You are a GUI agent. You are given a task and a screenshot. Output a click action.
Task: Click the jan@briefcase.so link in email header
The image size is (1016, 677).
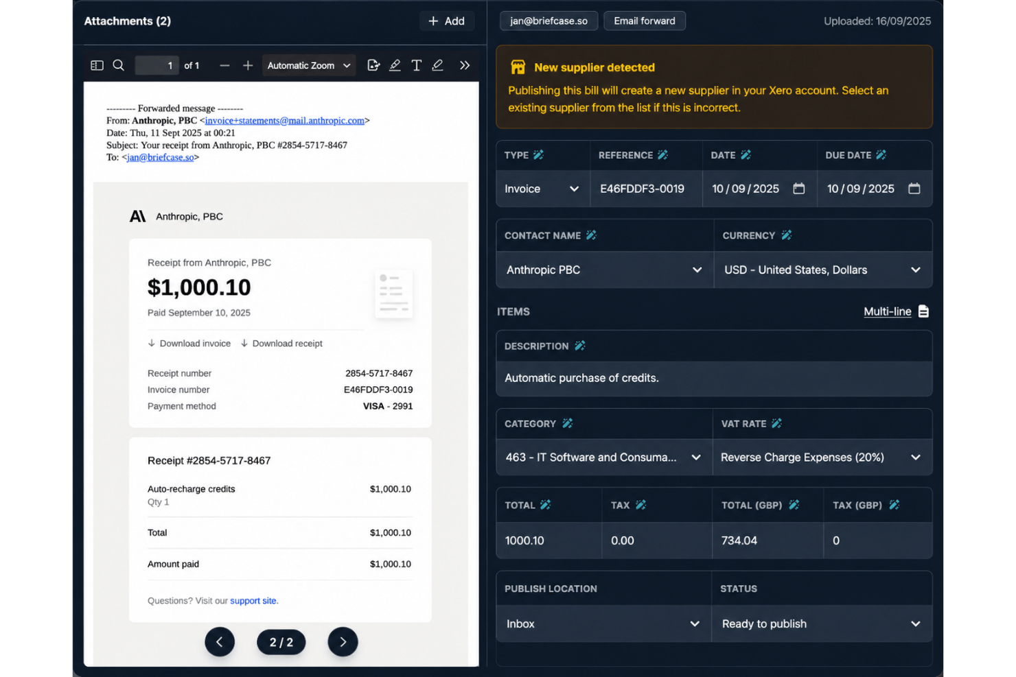160,158
